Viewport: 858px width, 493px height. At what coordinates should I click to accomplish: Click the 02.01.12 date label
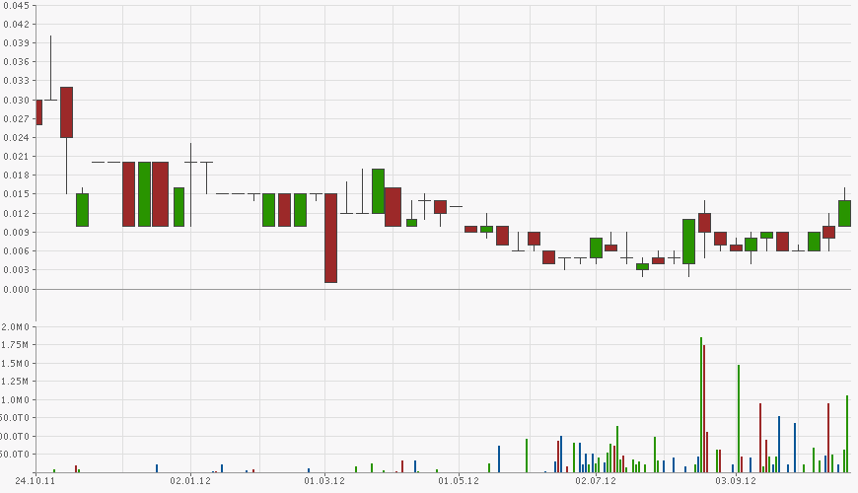point(190,481)
